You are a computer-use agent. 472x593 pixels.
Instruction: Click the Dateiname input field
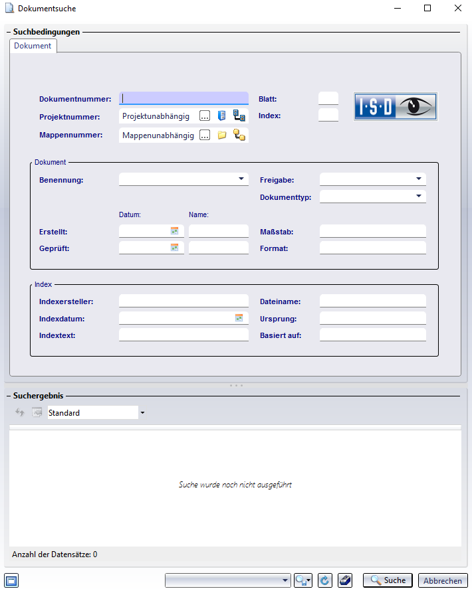pos(373,301)
